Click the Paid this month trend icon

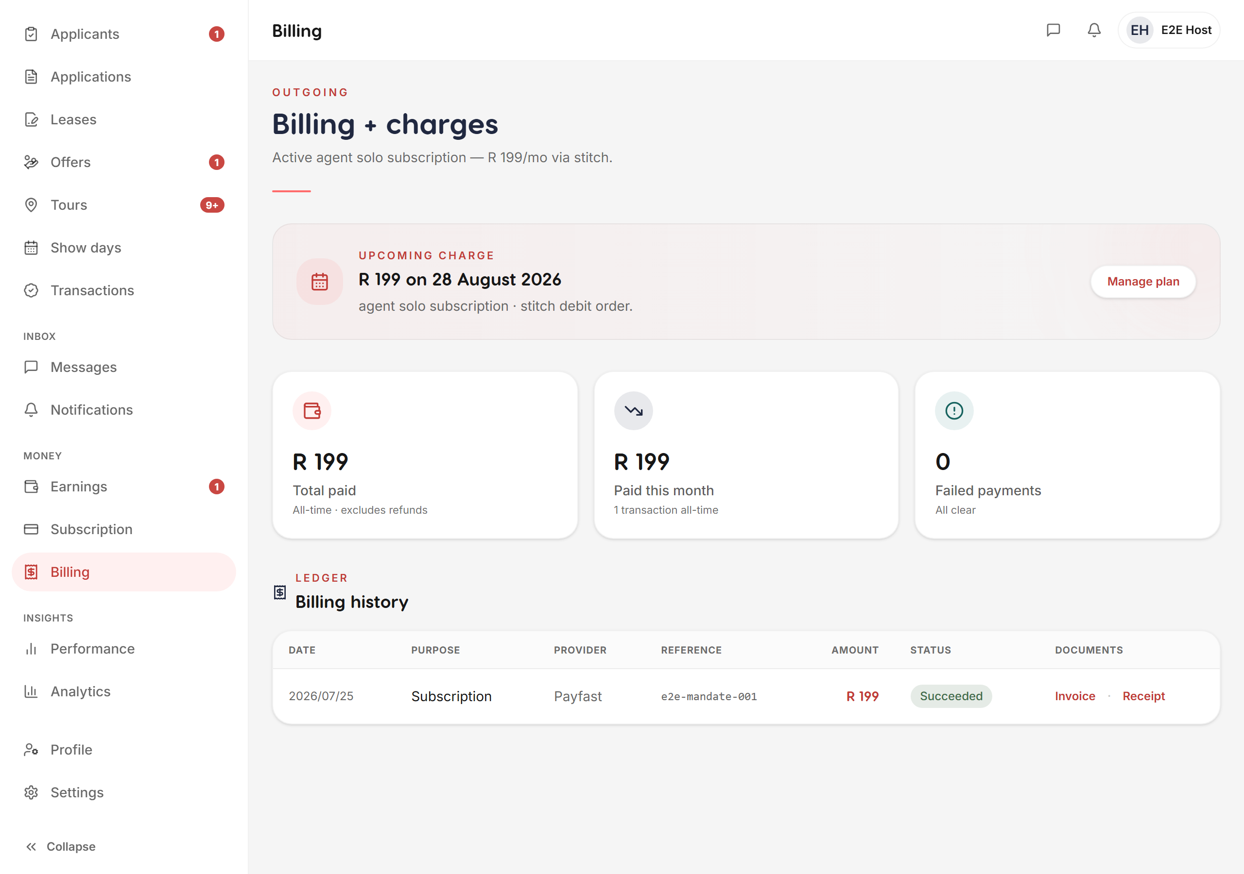pos(633,411)
